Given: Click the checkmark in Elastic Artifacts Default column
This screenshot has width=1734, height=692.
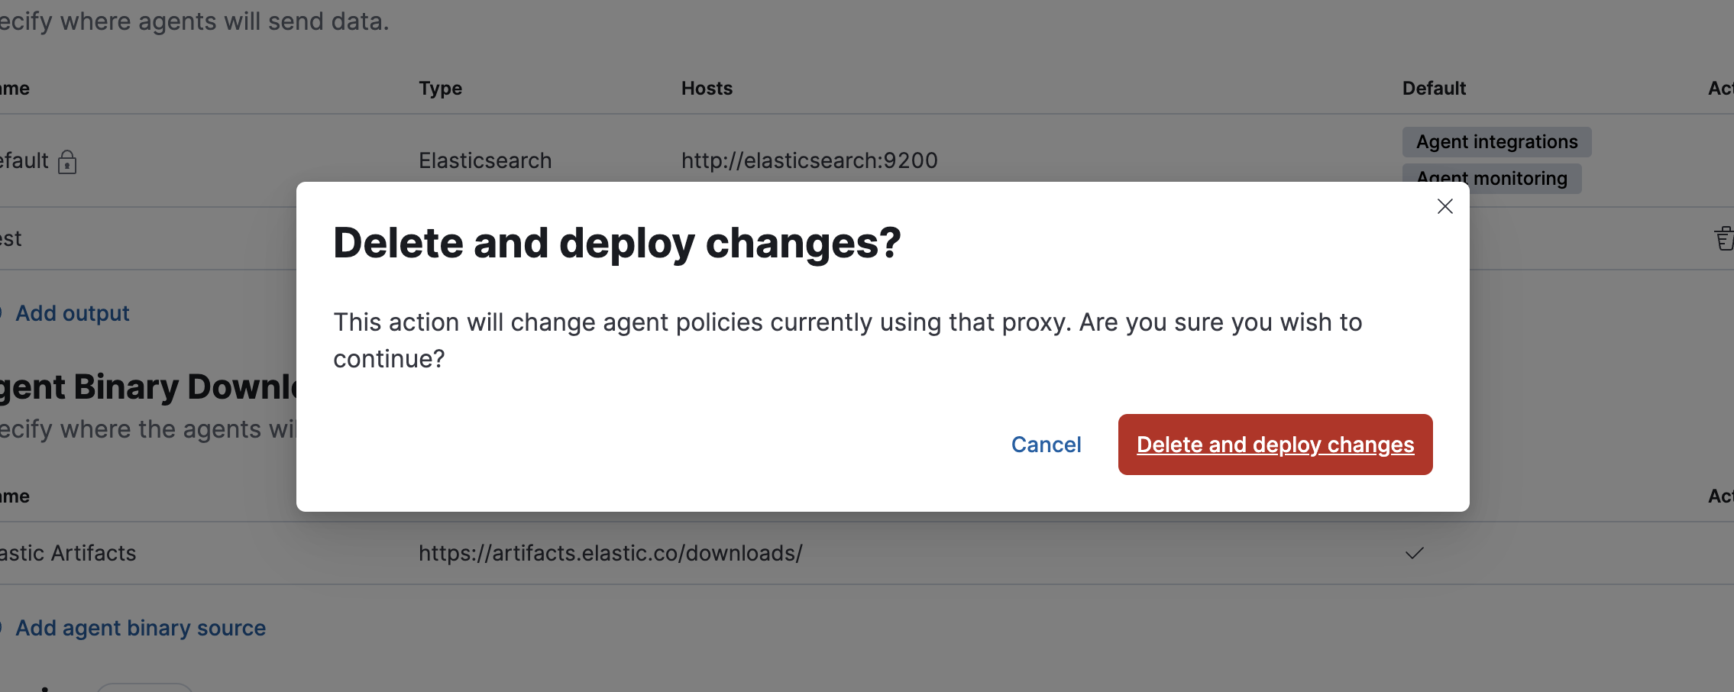Looking at the screenshot, I should pyautogui.click(x=1413, y=553).
